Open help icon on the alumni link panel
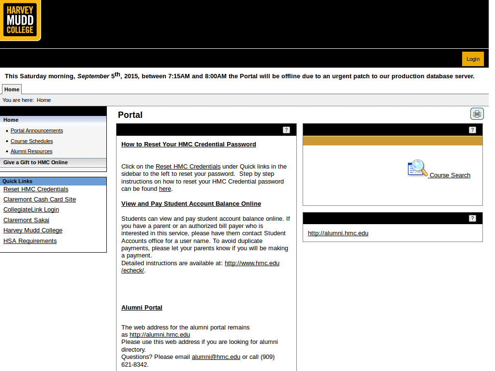The width and height of the screenshot is (495, 371). [x=472, y=218]
